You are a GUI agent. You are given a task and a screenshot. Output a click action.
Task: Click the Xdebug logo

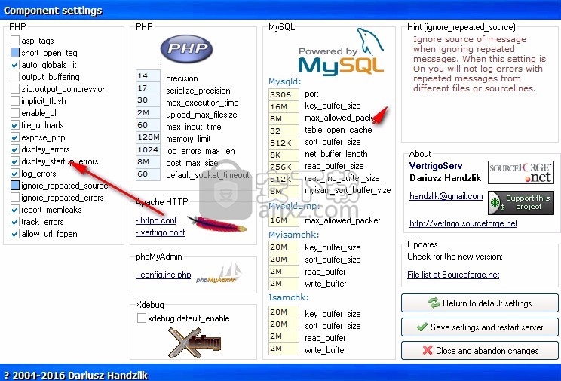(195, 343)
